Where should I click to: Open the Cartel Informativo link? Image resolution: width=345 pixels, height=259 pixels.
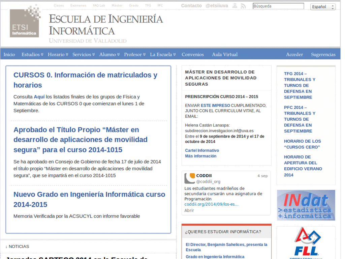click(202, 150)
